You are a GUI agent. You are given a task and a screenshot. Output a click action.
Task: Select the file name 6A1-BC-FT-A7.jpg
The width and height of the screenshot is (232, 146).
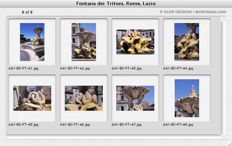[127, 125]
